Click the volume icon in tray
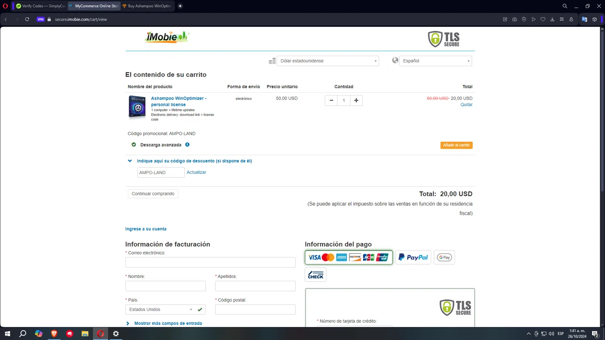 [x=551, y=334]
